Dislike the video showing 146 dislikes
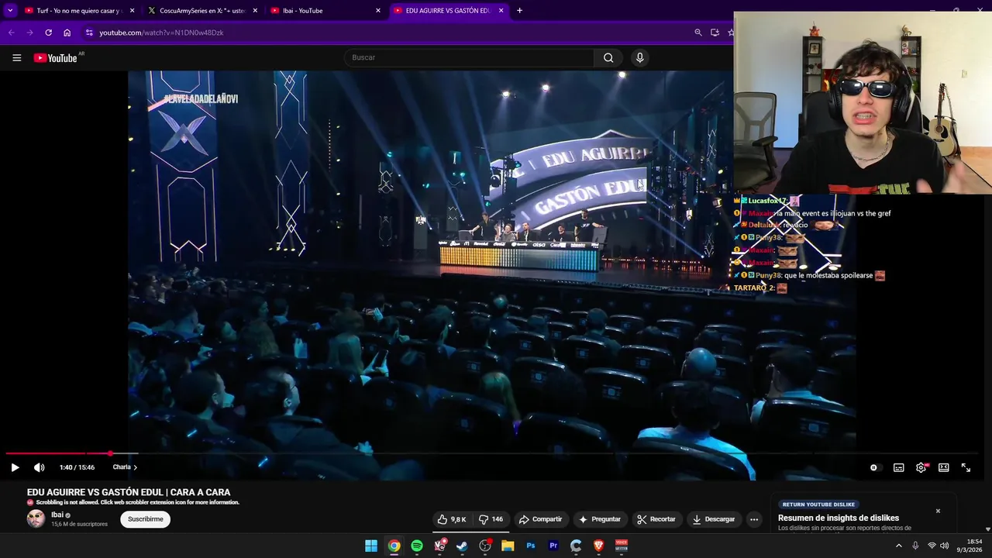 click(x=491, y=519)
